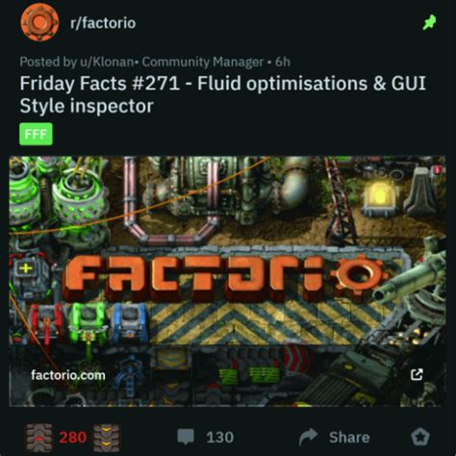The image size is (456, 456).
Task: Click the green pinned post pin icon
Action: coord(429,22)
